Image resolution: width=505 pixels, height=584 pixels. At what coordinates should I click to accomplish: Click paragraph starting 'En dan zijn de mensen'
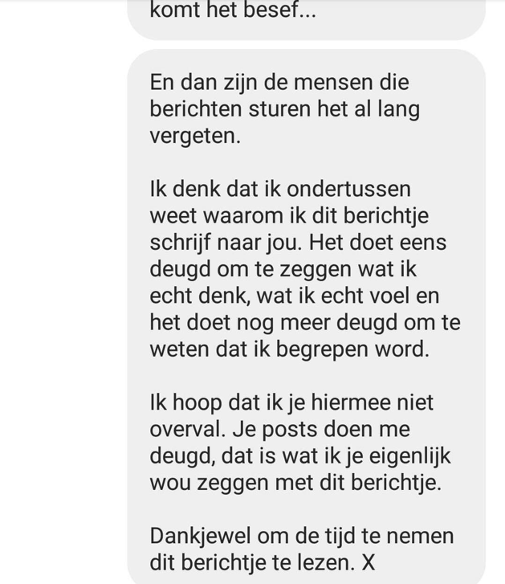[x=285, y=108]
